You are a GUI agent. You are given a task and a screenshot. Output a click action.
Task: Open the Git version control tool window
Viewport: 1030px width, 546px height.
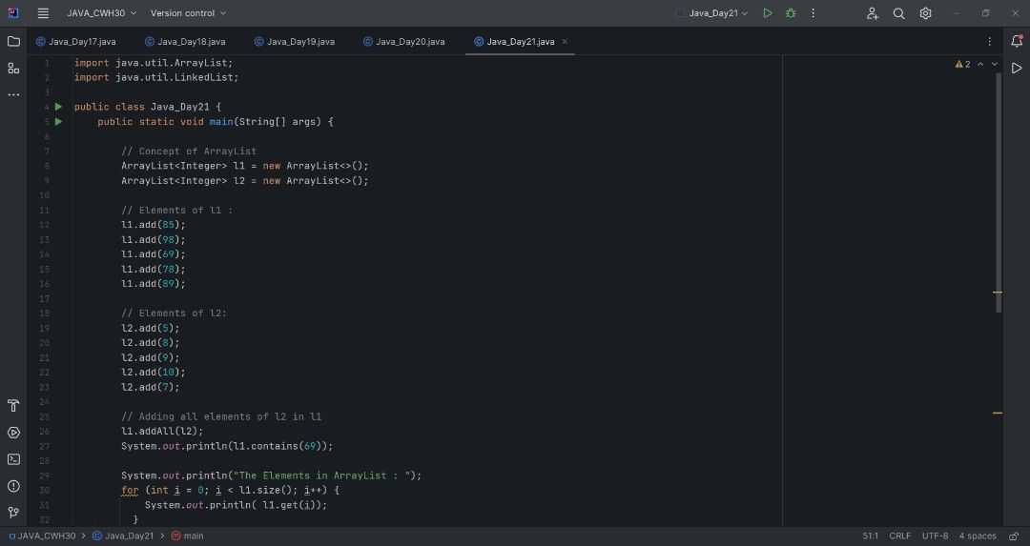(x=13, y=513)
